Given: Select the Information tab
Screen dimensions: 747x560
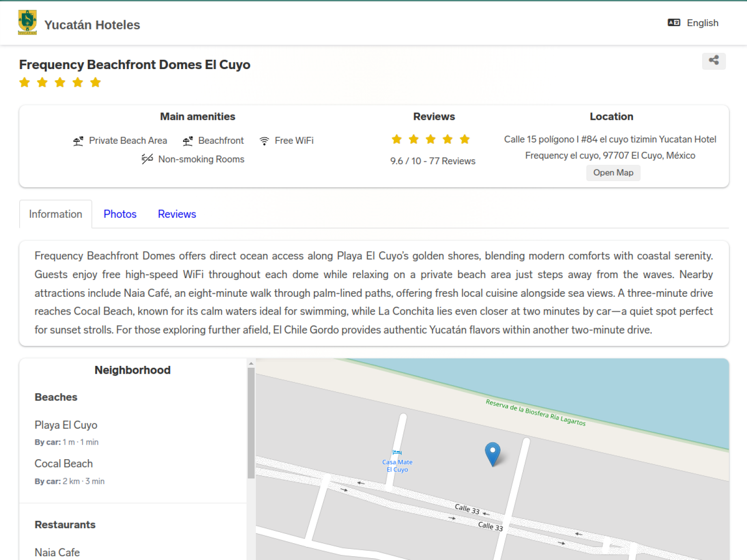Looking at the screenshot, I should (56, 214).
